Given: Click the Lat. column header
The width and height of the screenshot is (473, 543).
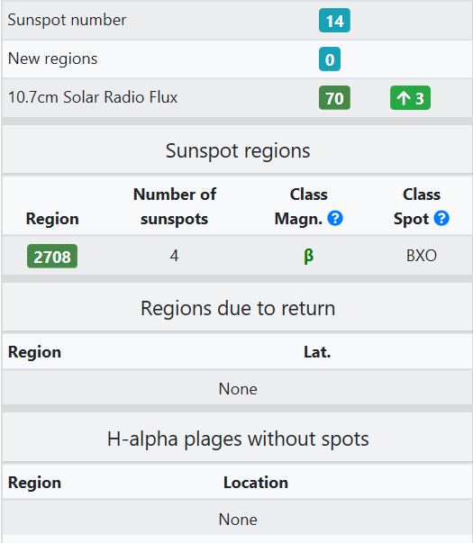Looking at the screenshot, I should pyautogui.click(x=317, y=352).
